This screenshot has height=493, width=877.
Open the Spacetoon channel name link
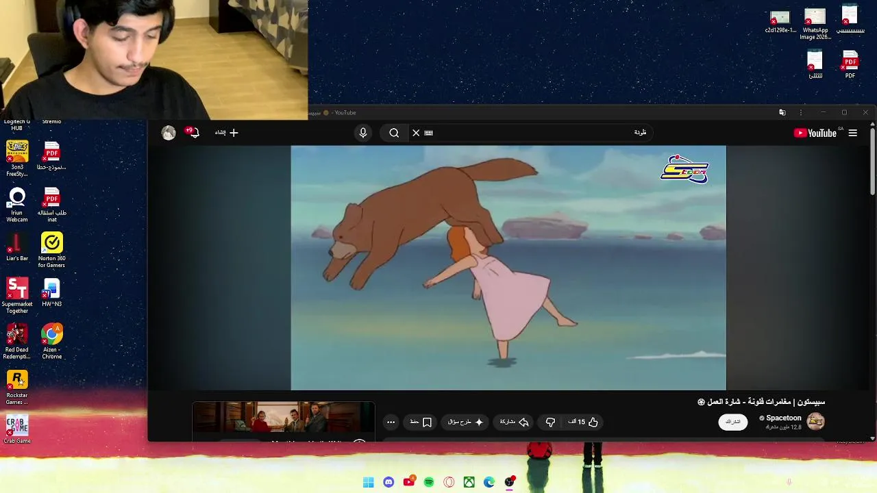click(x=783, y=418)
